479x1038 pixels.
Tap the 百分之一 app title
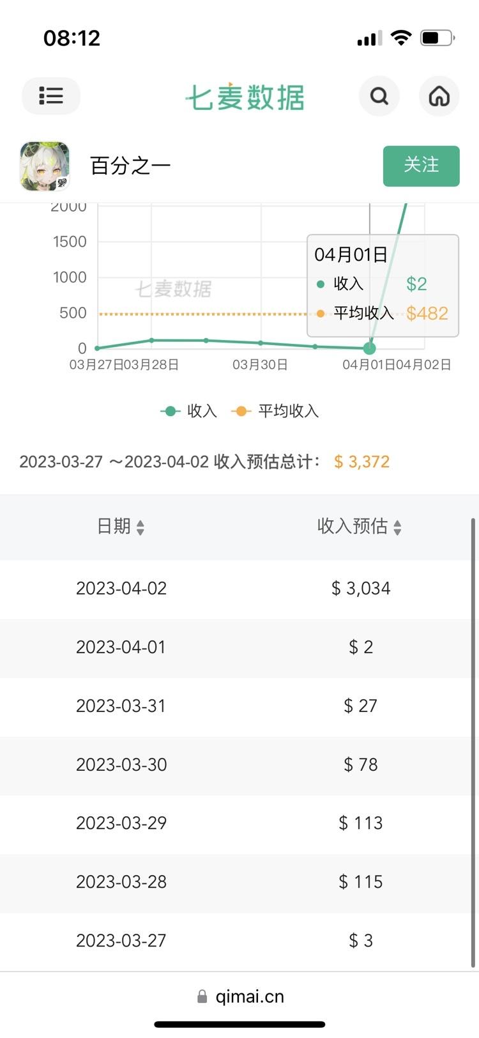[x=130, y=166]
